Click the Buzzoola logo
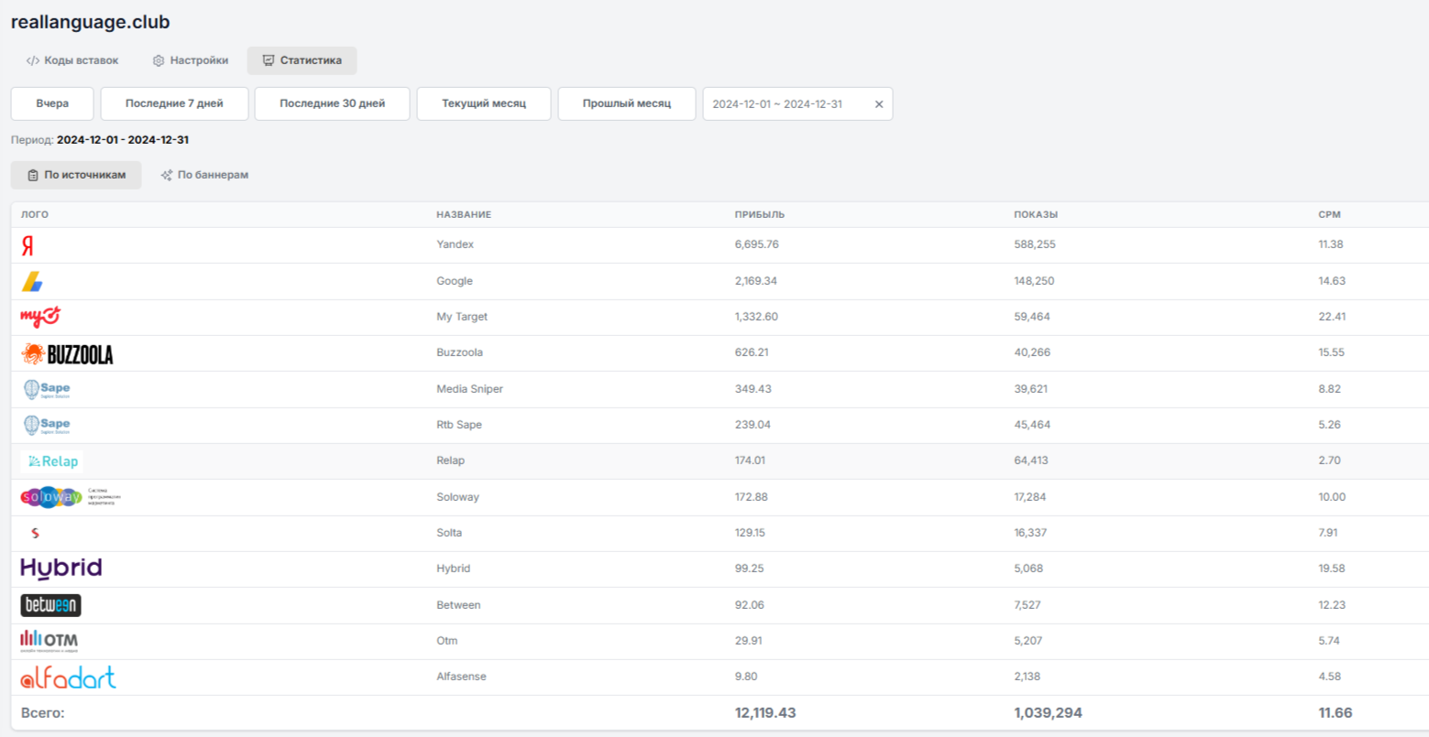The height and width of the screenshot is (737, 1429). coord(67,353)
